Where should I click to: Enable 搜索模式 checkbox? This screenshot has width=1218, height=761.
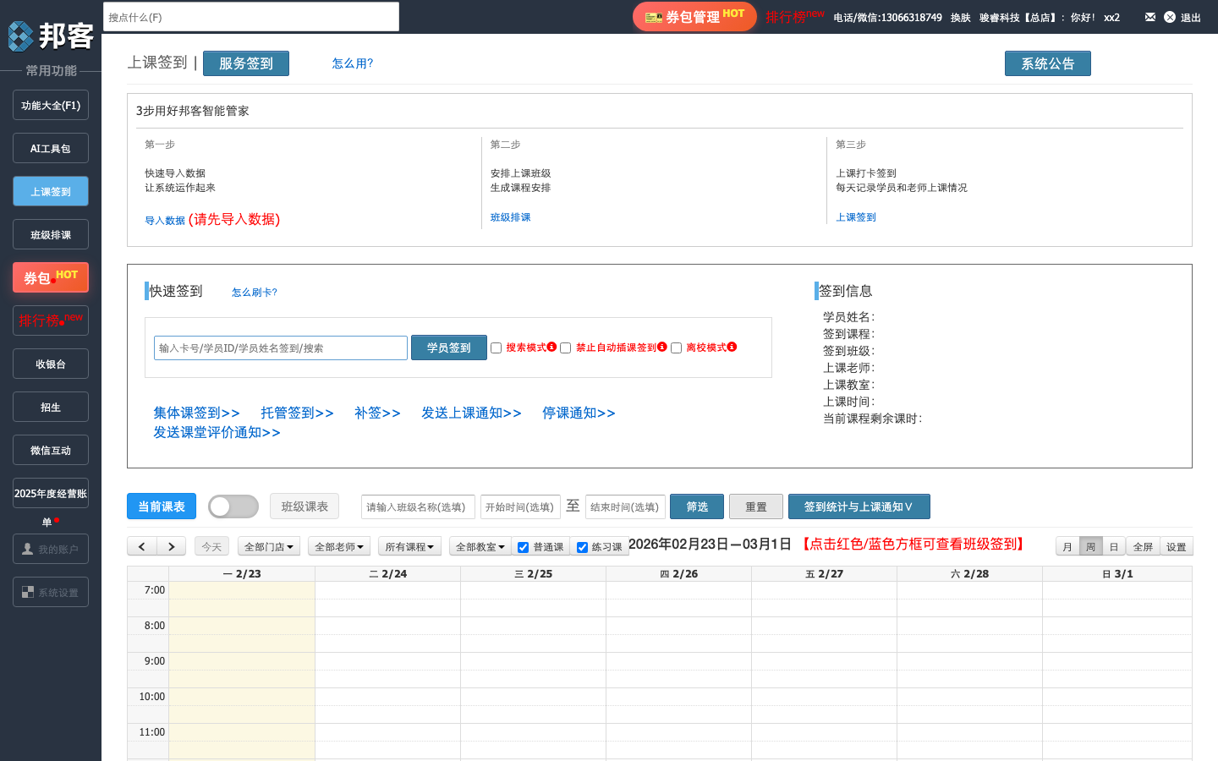click(496, 348)
